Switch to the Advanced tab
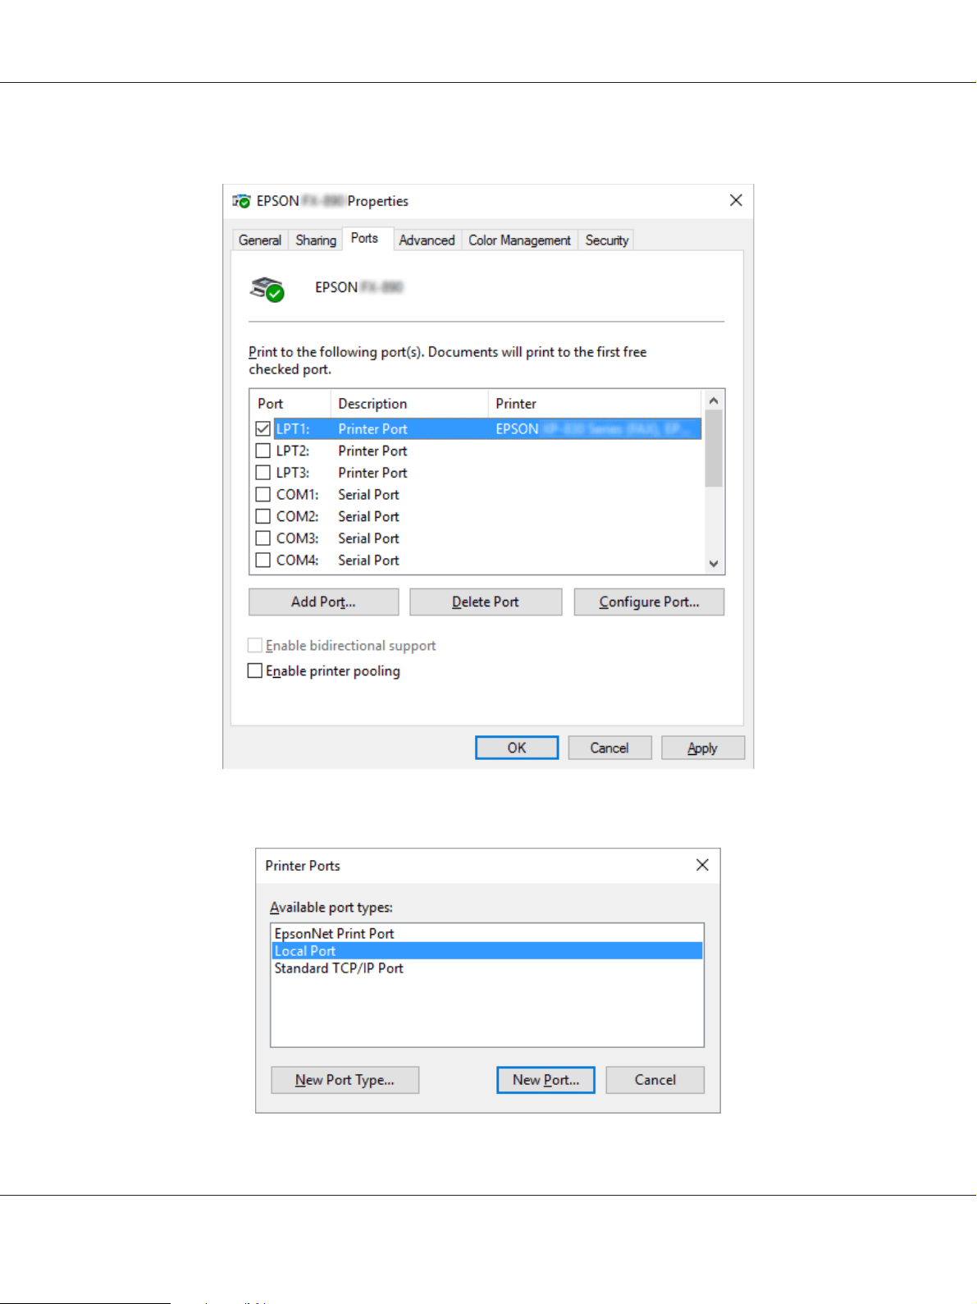The width and height of the screenshot is (977, 1304). (427, 240)
